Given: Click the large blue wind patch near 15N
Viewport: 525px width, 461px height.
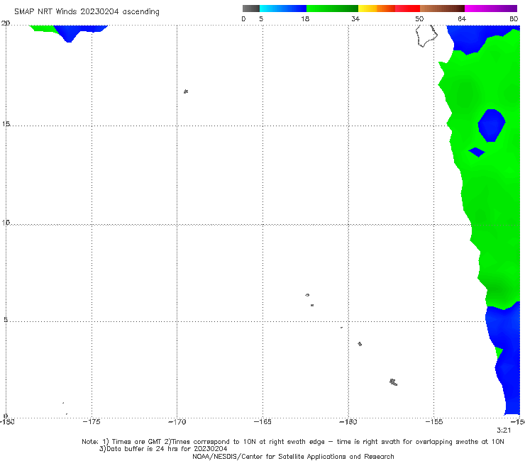Looking at the screenshot, I should (x=491, y=126).
